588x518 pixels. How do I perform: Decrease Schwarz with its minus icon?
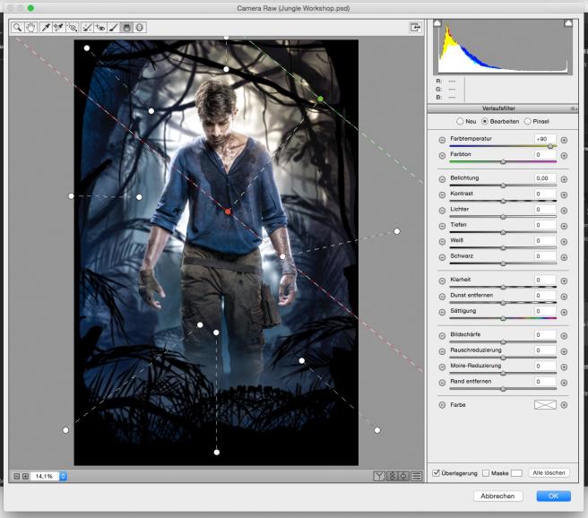[442, 257]
